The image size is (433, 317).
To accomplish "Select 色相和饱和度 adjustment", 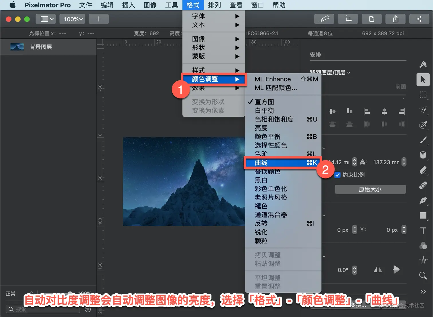I will pos(283,119).
